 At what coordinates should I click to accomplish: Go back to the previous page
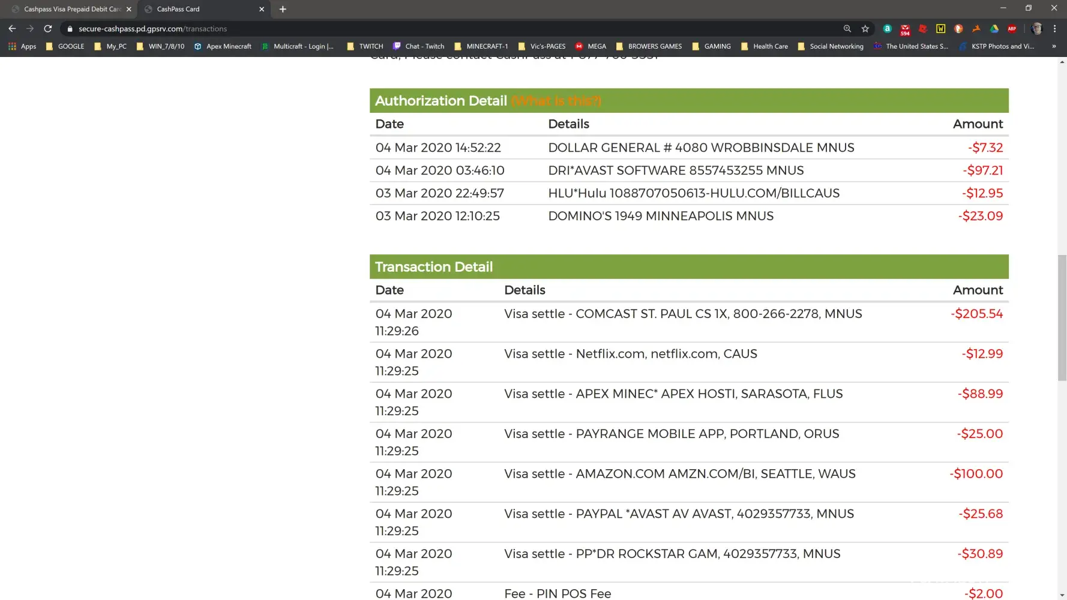[x=12, y=29]
